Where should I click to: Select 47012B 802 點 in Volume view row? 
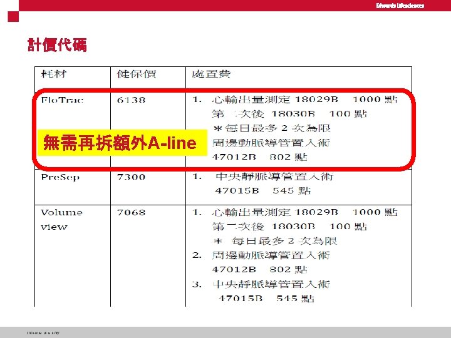tap(260, 270)
